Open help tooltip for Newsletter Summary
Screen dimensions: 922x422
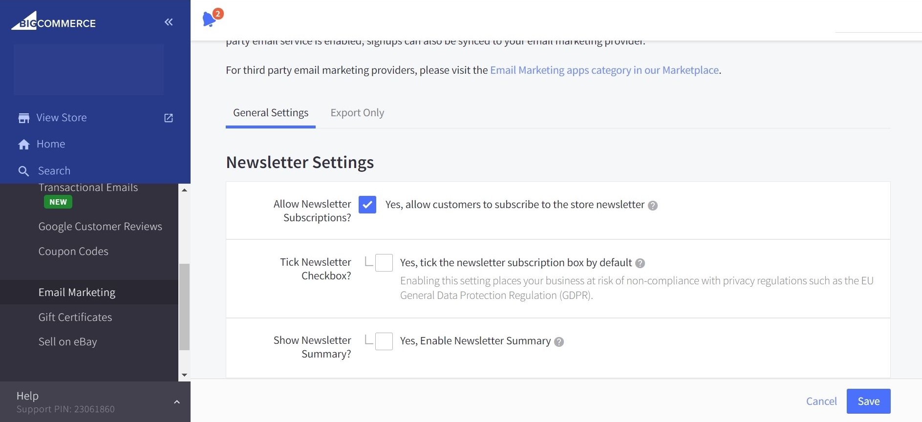tap(559, 342)
